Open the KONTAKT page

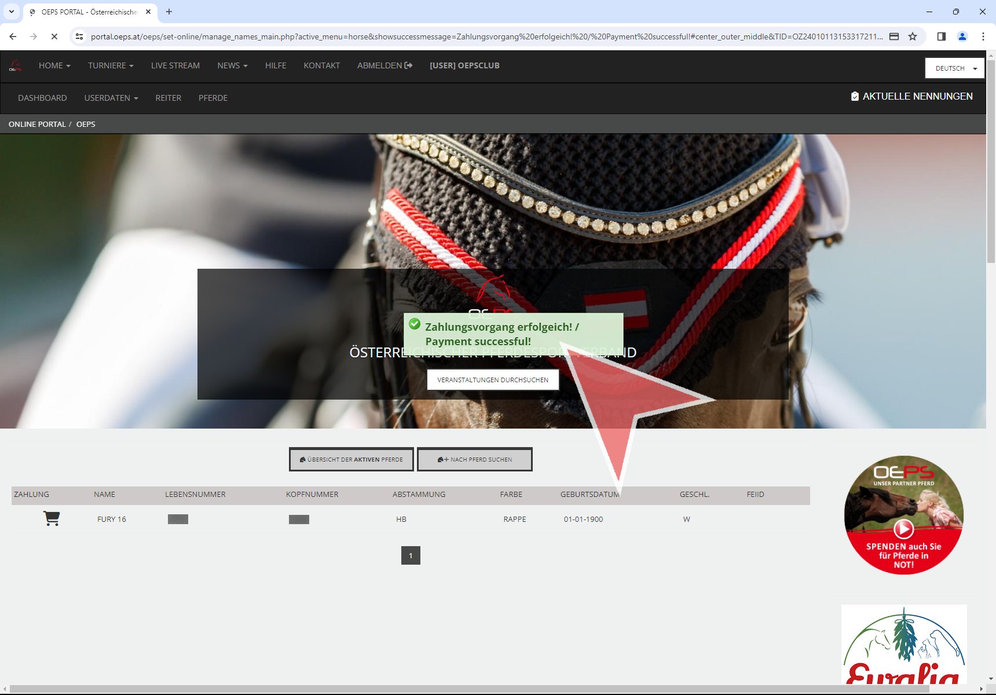click(322, 65)
